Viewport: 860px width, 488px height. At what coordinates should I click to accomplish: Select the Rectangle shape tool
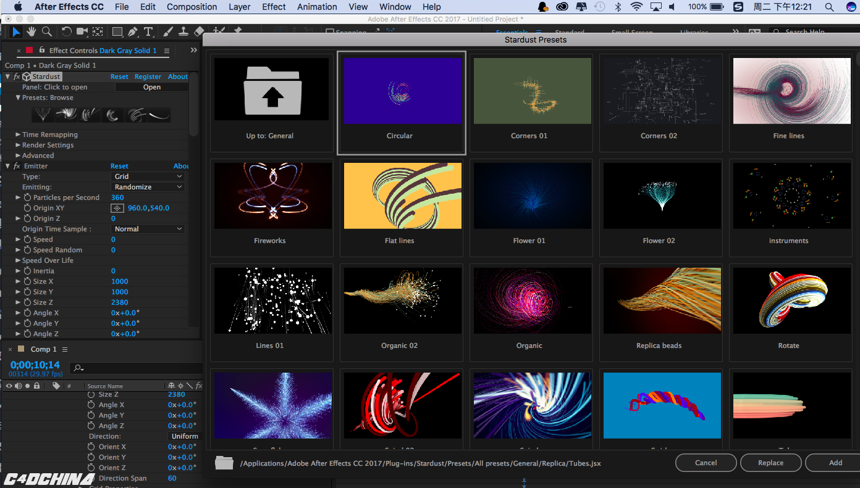117,31
